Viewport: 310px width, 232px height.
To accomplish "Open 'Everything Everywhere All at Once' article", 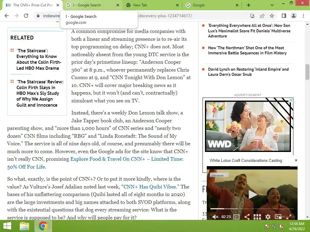I will (249, 31).
